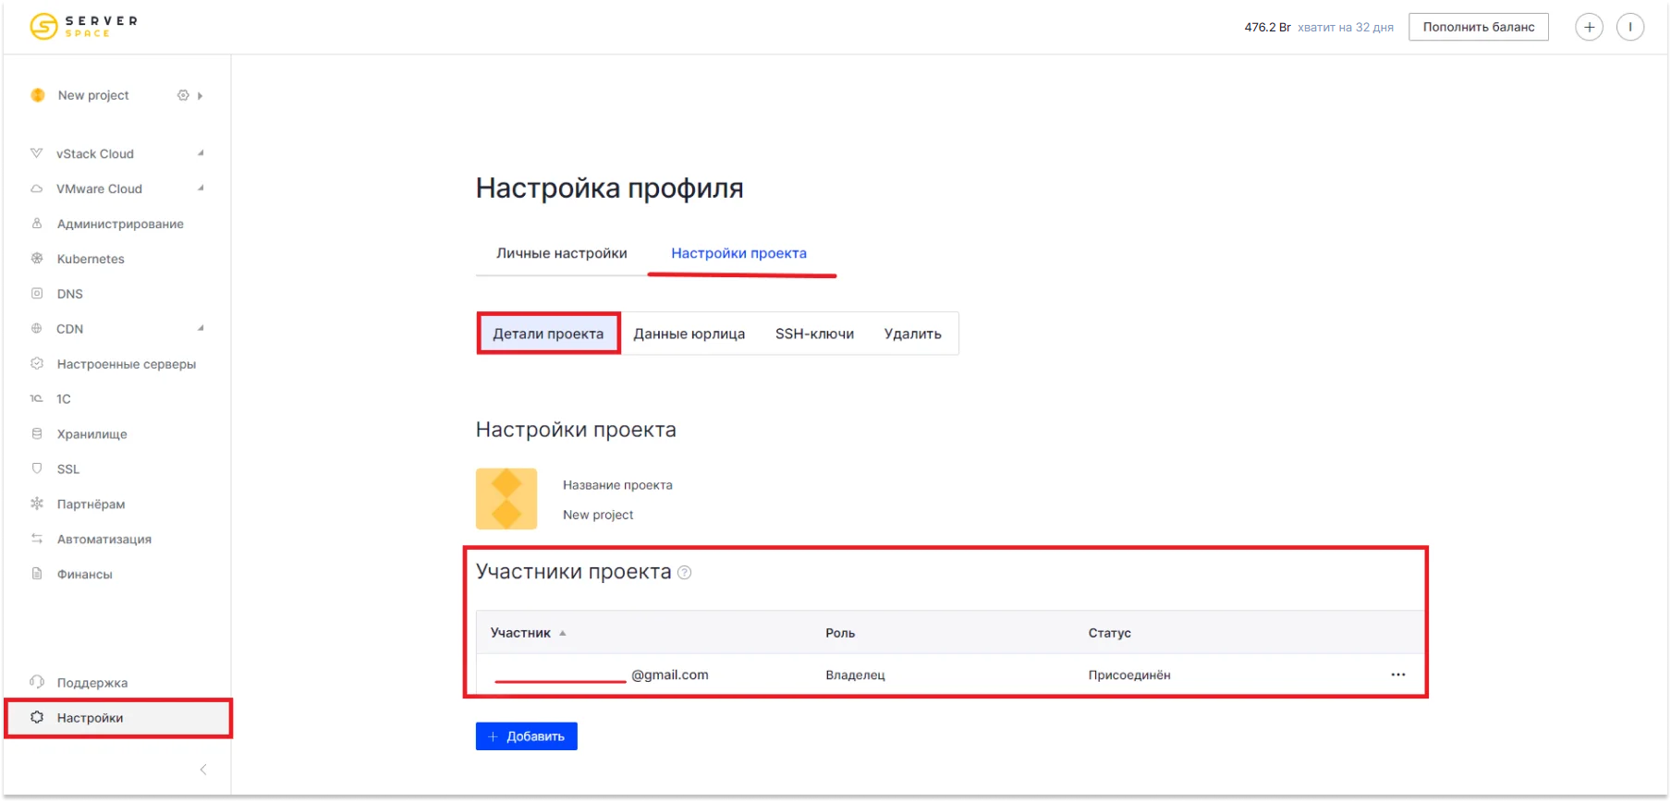Image resolution: width=1671 pixels, height=802 pixels.
Task: Open the Поддержка menu item
Action: pos(92,683)
